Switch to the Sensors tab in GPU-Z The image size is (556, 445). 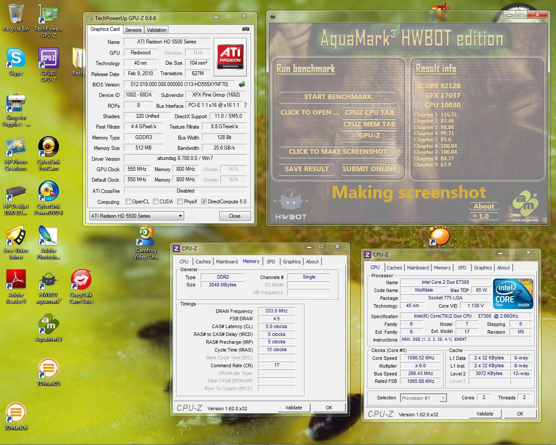tap(133, 30)
